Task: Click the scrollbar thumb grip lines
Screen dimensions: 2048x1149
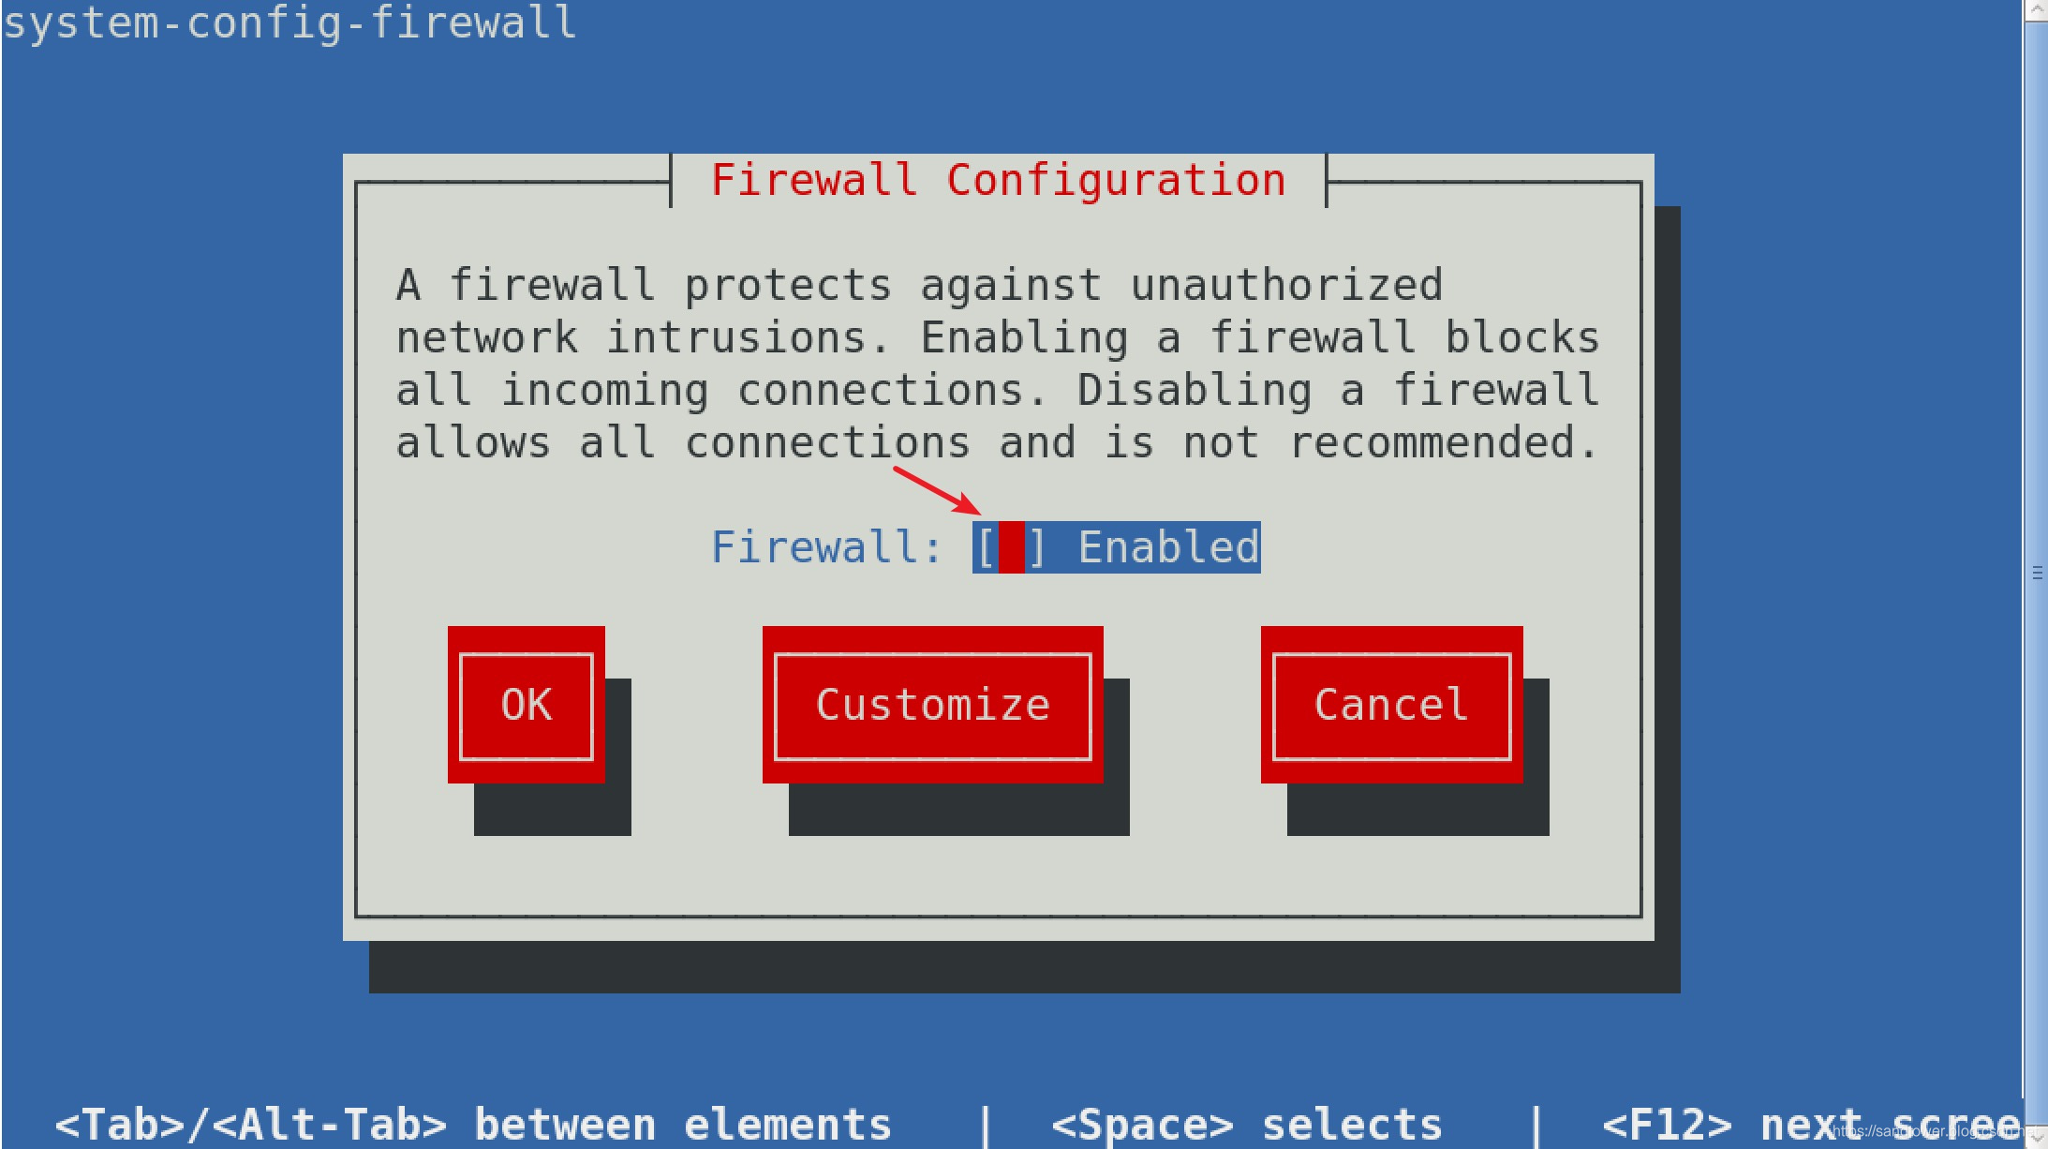Action: (x=2037, y=573)
